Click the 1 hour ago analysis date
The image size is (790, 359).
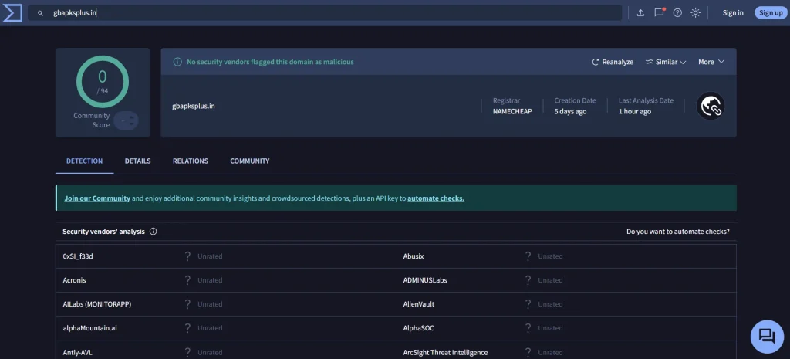tap(635, 111)
